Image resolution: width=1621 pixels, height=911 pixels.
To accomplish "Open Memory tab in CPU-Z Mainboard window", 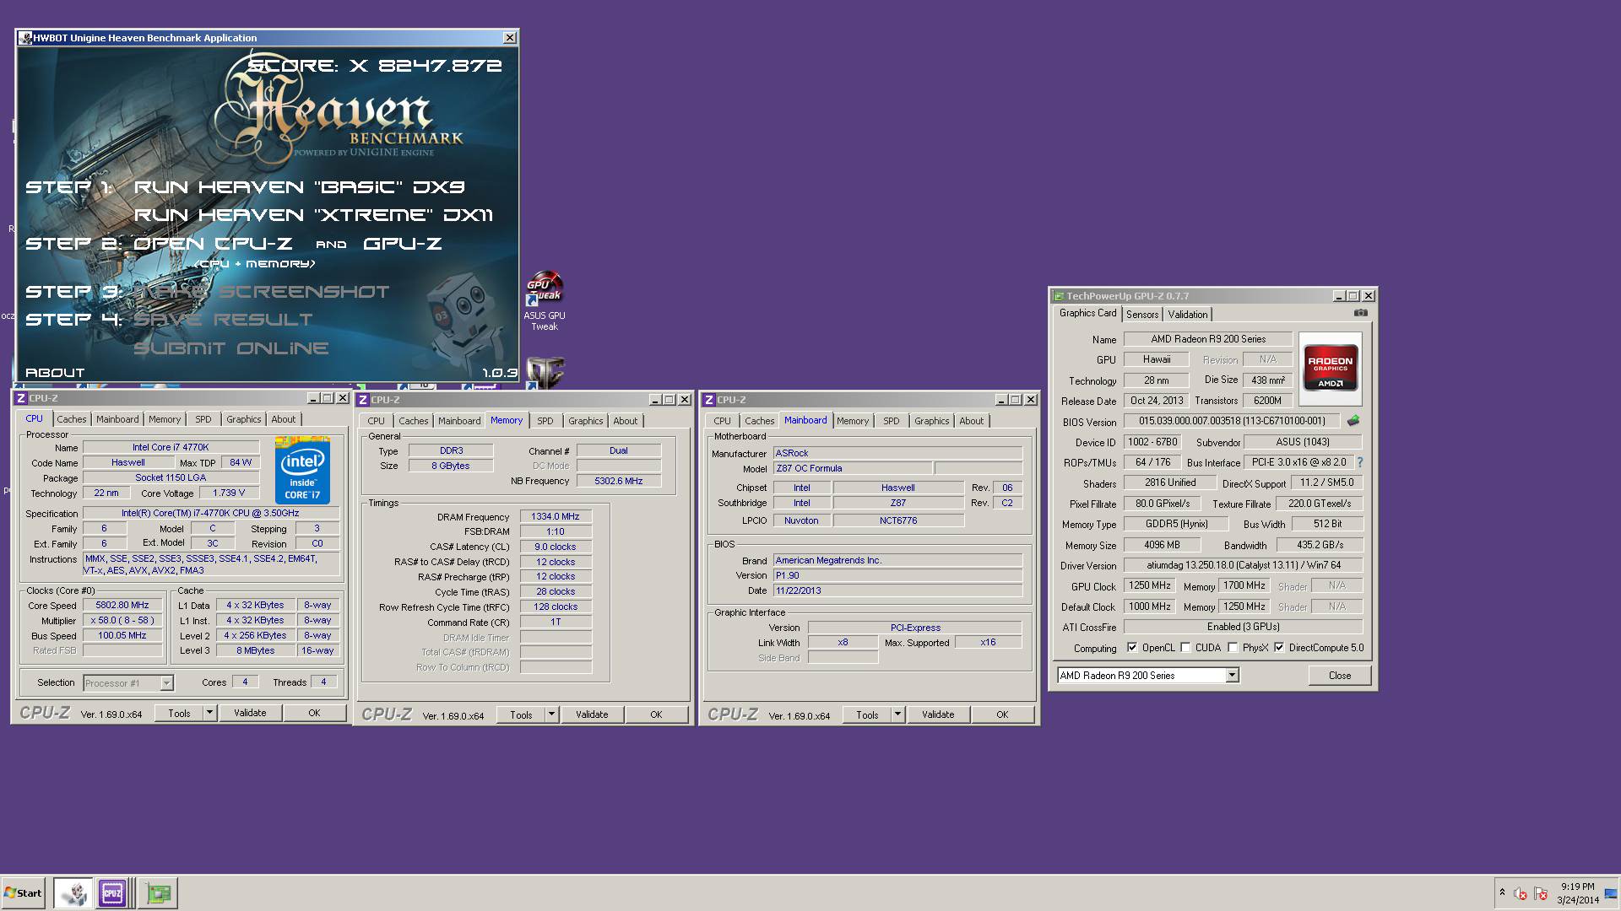I will point(853,421).
